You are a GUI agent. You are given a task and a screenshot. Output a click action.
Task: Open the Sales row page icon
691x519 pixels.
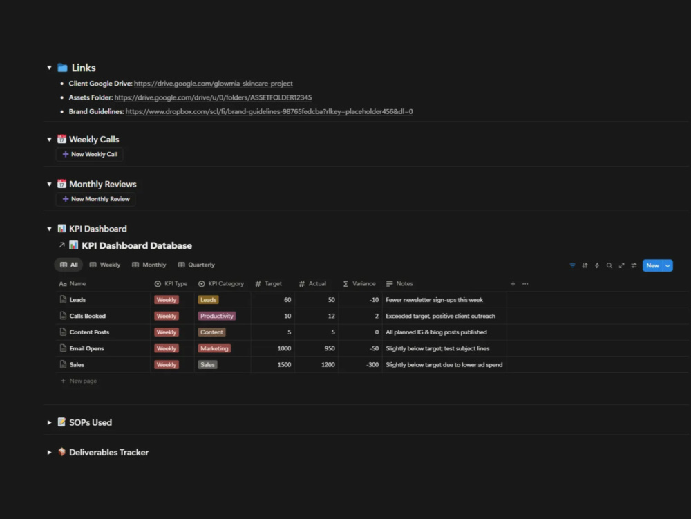pyautogui.click(x=63, y=364)
